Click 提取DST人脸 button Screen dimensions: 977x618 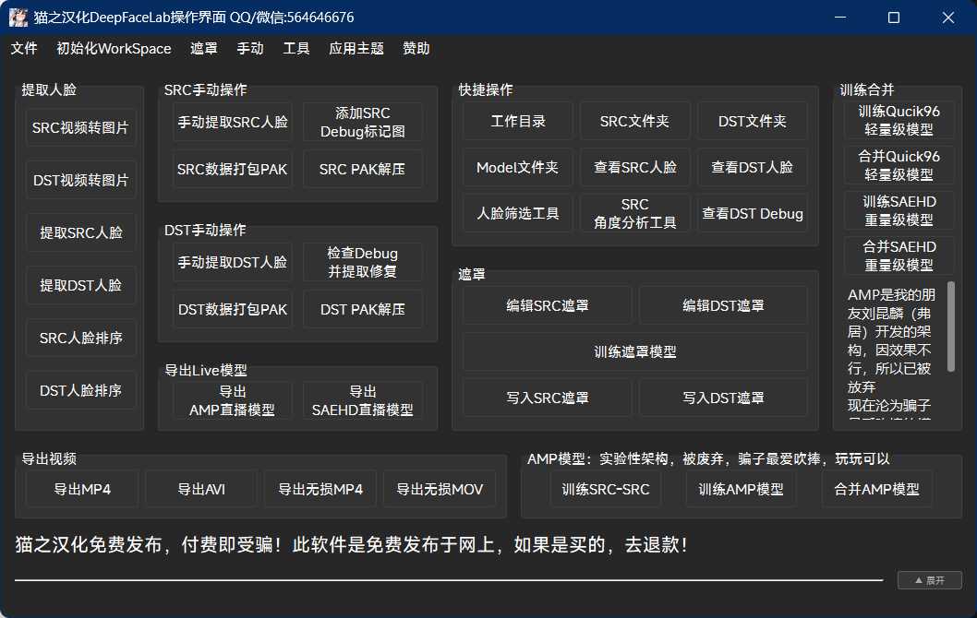coord(80,285)
